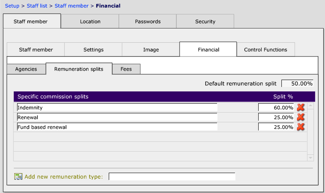Open the Control Functions tab

pos(266,50)
